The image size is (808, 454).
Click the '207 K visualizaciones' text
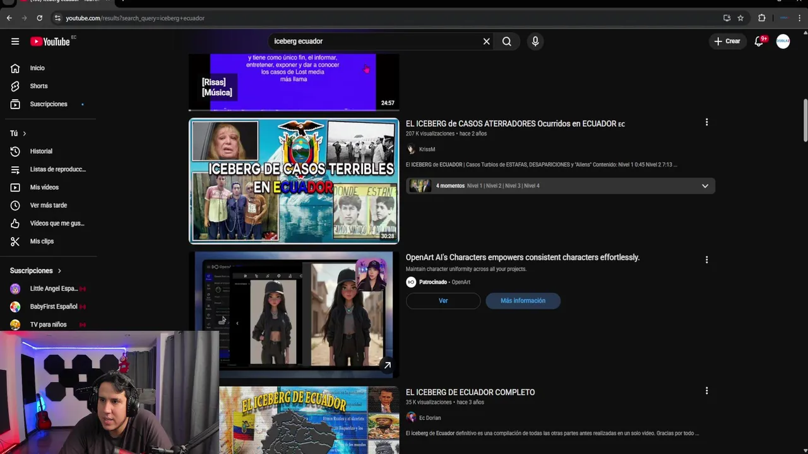click(x=430, y=134)
